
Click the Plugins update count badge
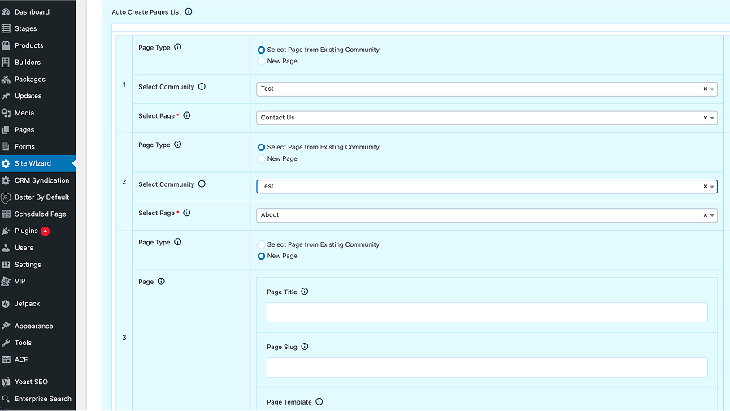pos(46,231)
